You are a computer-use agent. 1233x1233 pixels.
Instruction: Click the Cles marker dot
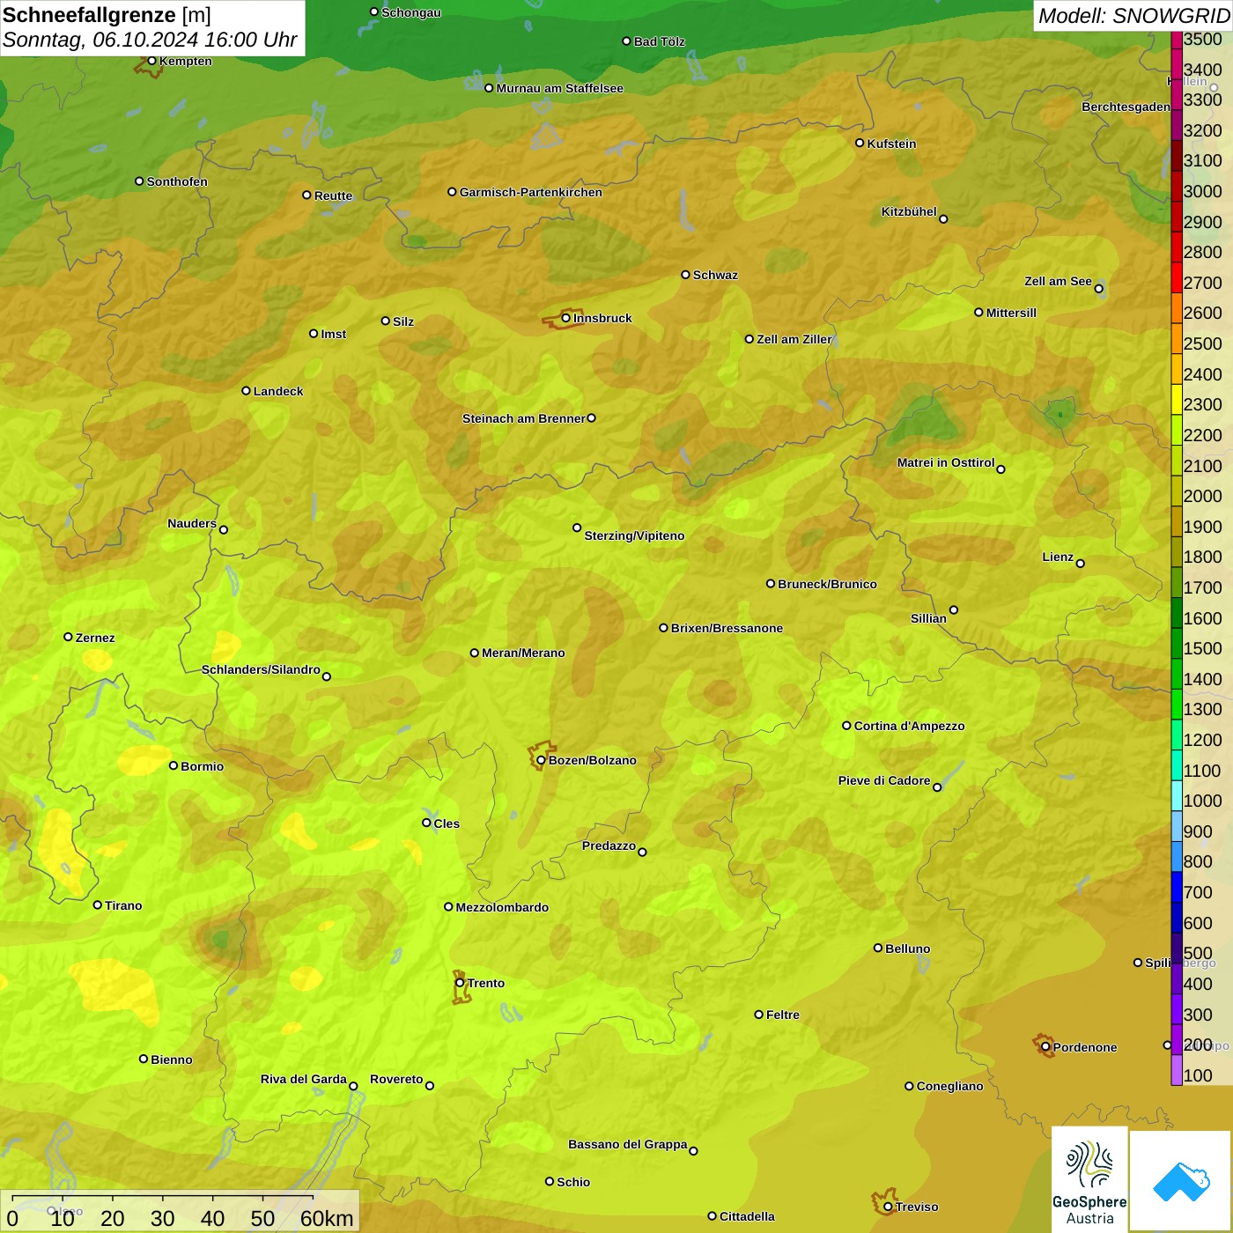click(x=426, y=823)
